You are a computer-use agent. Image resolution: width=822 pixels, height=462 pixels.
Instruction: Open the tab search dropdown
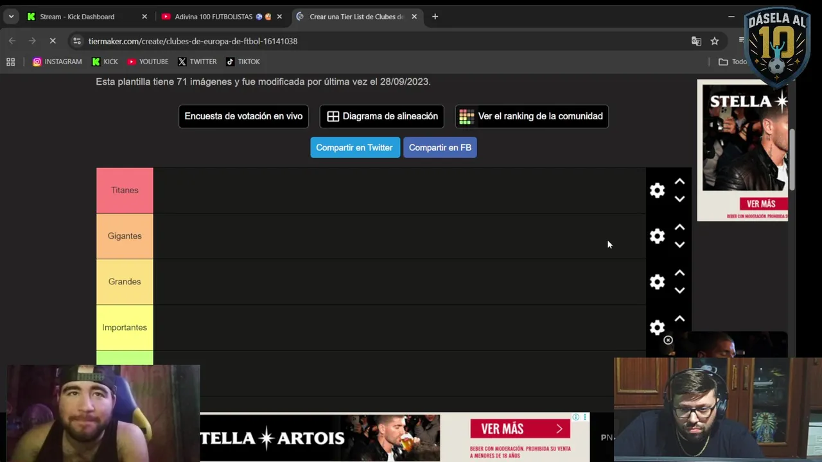11,17
